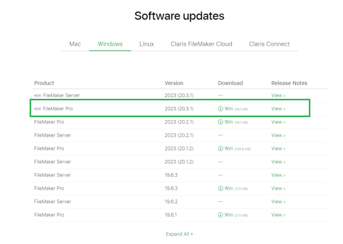Click version 19.6.3 of FileMaker Pro
Viewport: 343px width, 244px height.
[171, 189]
